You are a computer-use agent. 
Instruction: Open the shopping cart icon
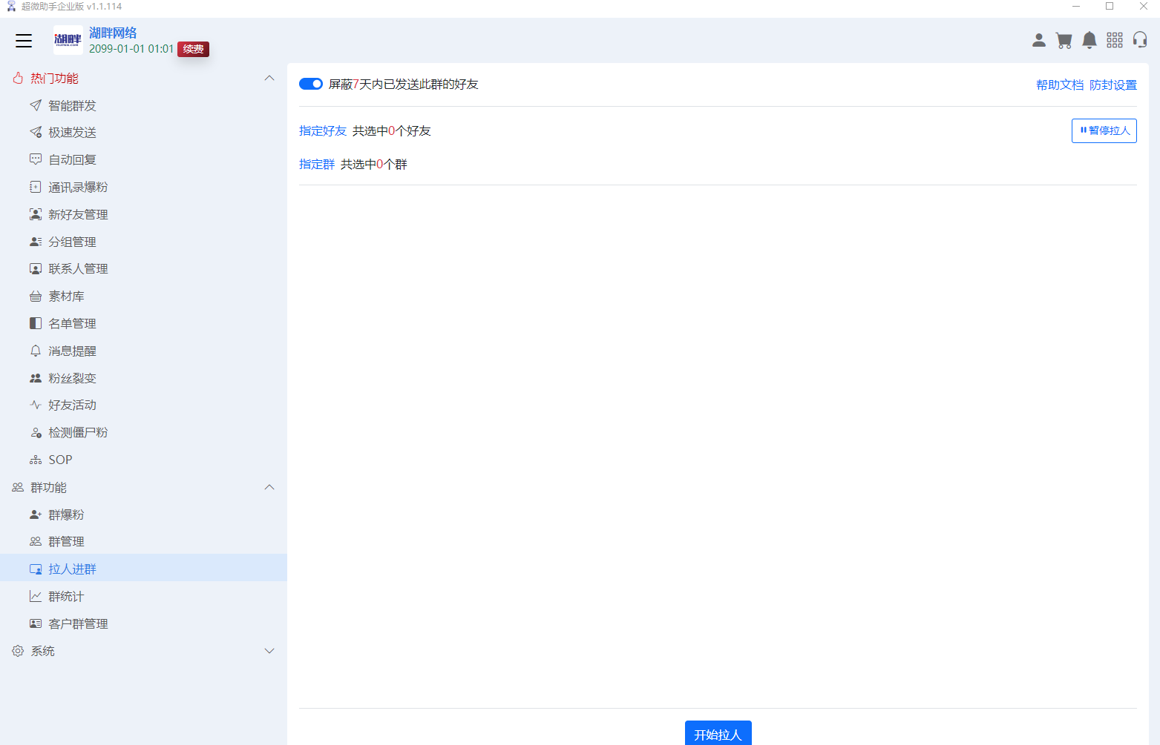point(1064,40)
